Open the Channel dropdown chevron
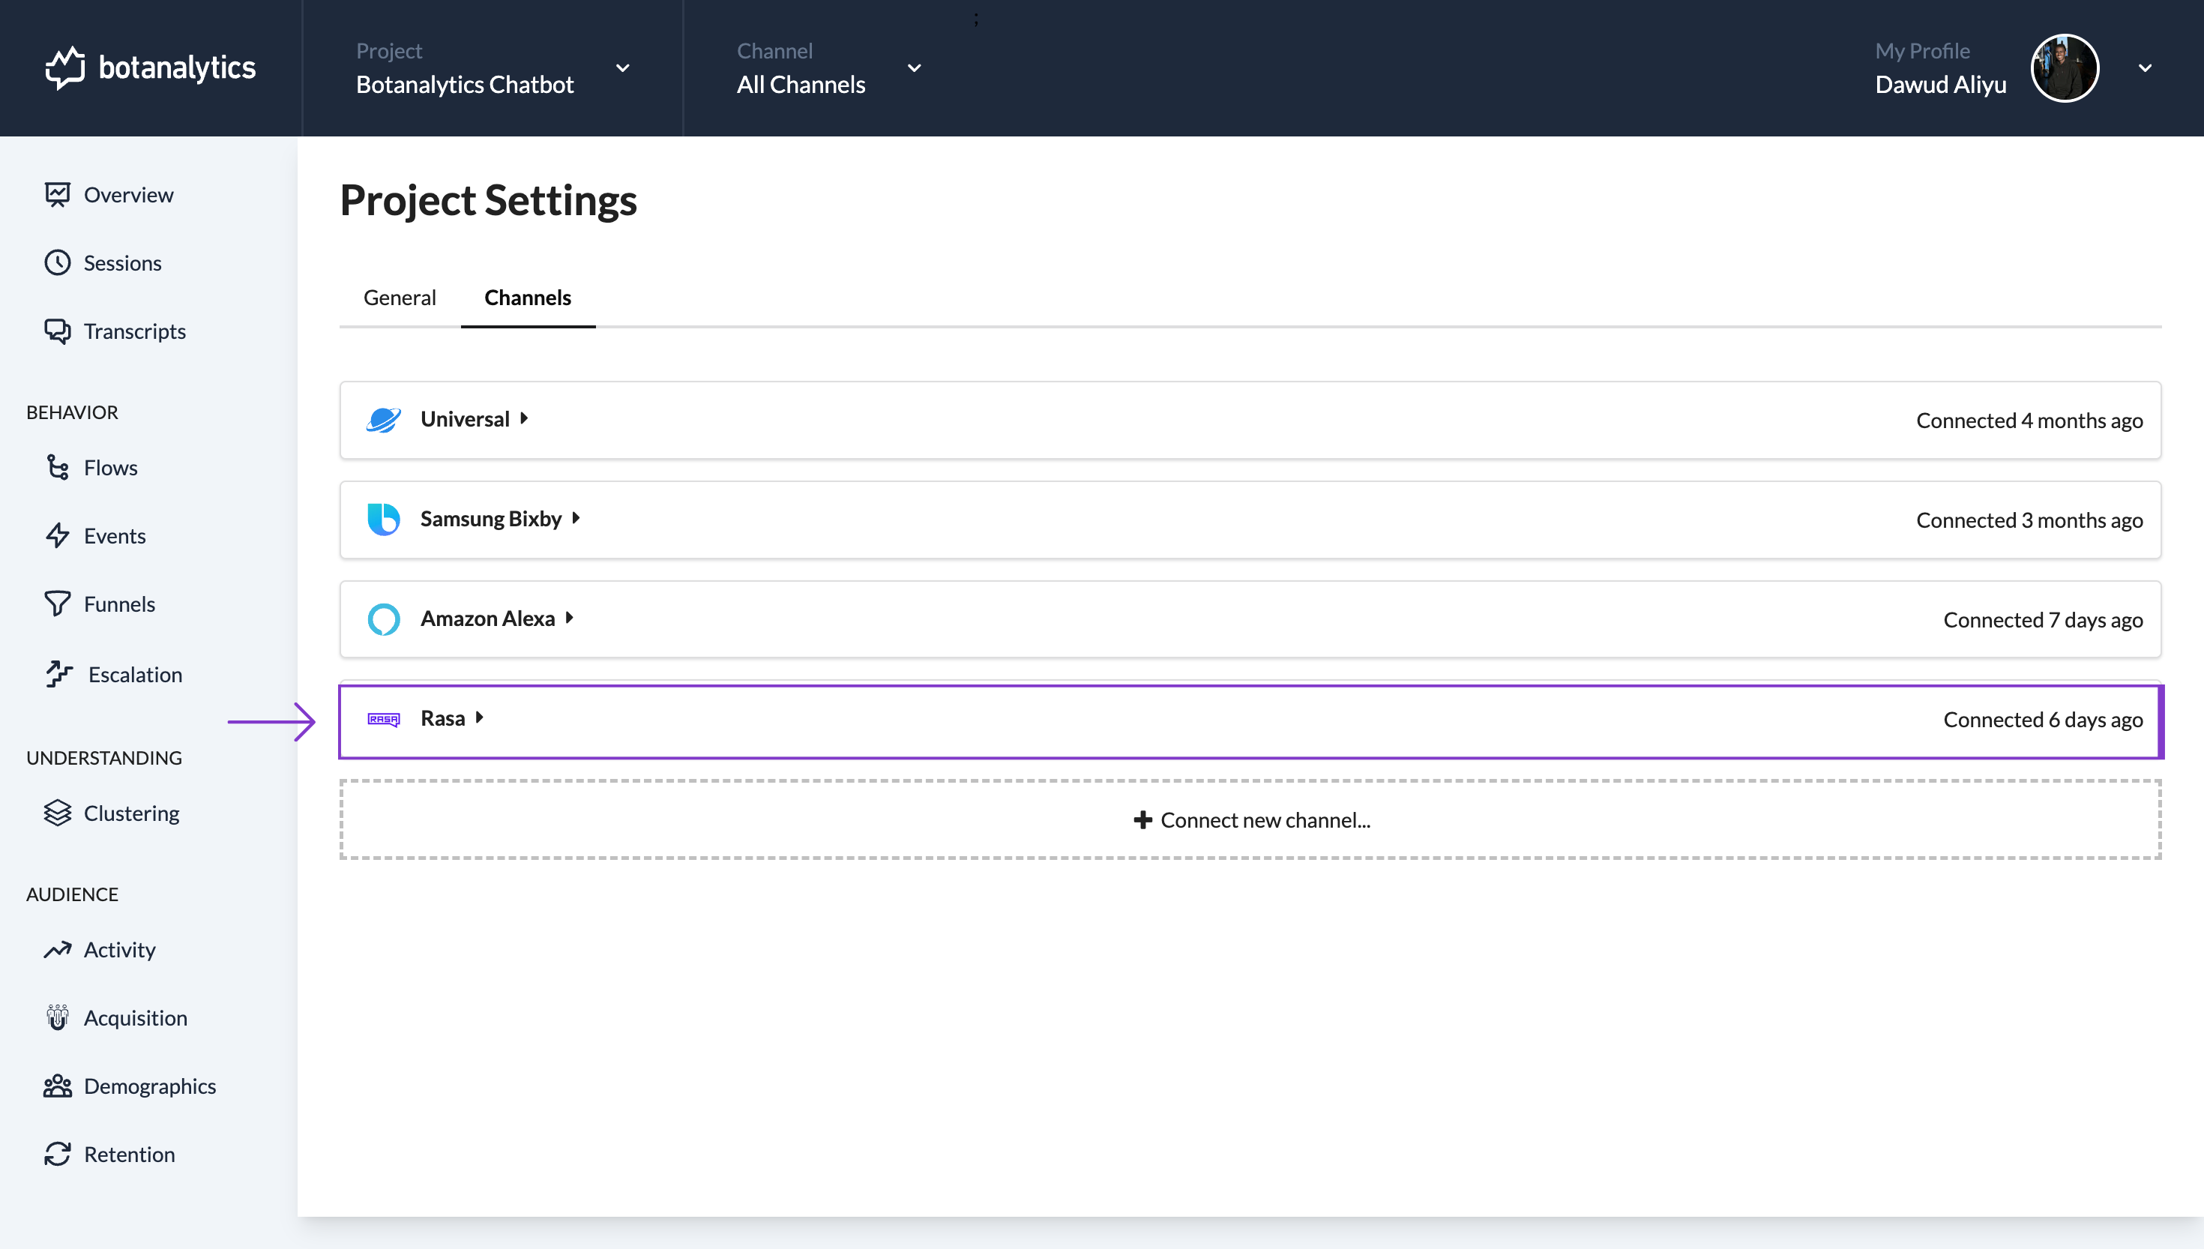 click(915, 67)
